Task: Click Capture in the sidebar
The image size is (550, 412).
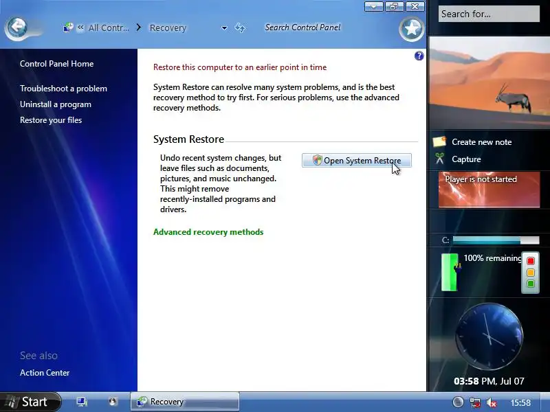Action: click(x=466, y=159)
